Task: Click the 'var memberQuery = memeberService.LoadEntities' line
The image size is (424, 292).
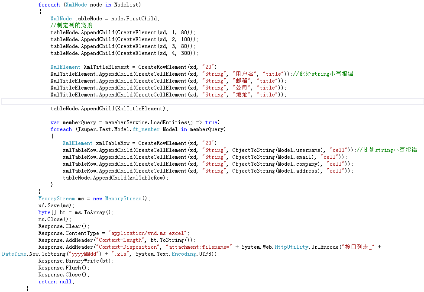Action: pos(136,122)
